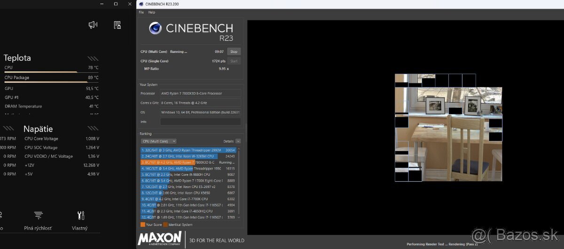Minimize the monitoring window
This screenshot has height=249, width=564.
point(102,4)
